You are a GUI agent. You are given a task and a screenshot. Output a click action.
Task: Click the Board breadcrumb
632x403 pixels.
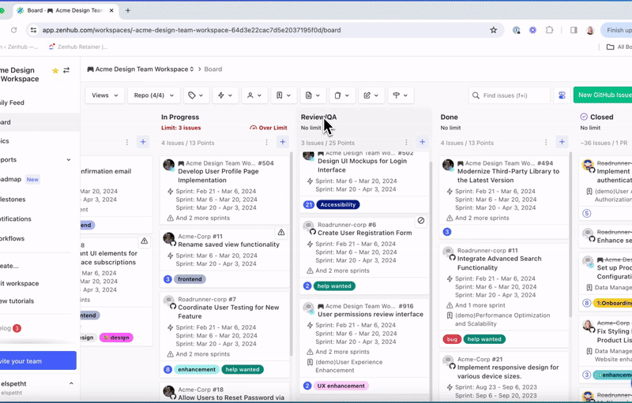pos(213,69)
